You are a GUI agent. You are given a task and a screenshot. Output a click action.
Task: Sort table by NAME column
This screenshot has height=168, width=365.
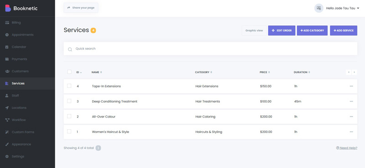[x=97, y=72]
